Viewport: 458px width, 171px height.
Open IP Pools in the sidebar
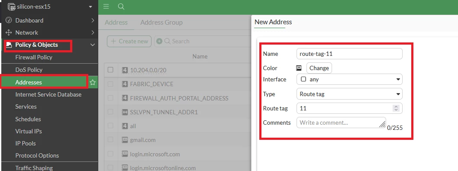(x=26, y=144)
